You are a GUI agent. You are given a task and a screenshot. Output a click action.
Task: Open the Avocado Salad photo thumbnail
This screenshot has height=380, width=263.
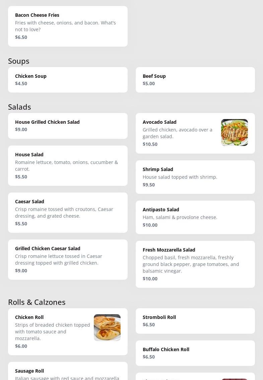coord(234,132)
